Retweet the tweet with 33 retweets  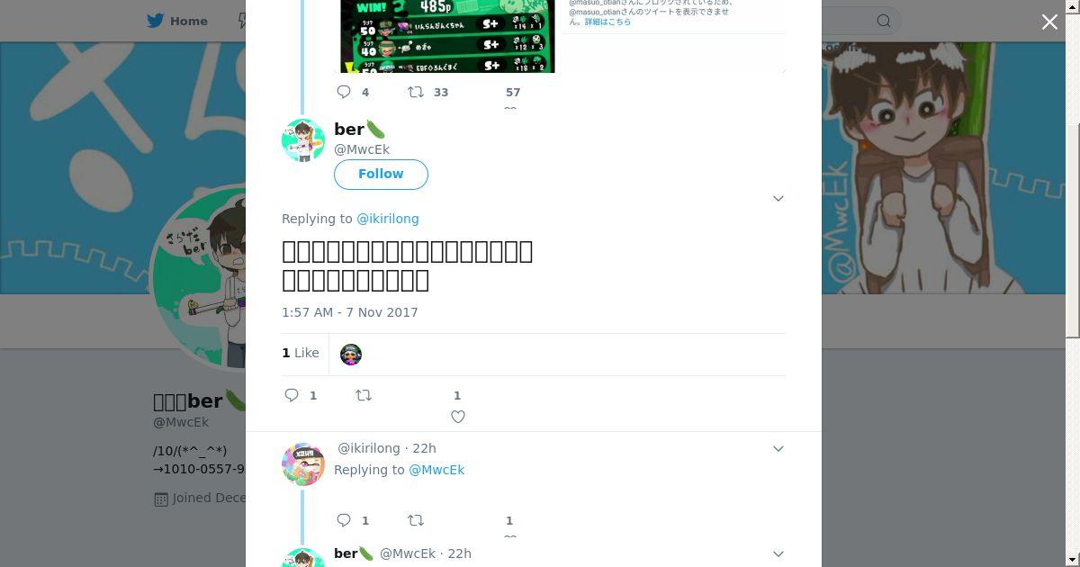416,92
